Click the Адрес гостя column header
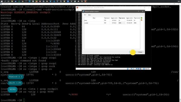This screenshot has width=181, height=102. pyautogui.click(x=129, y=18)
